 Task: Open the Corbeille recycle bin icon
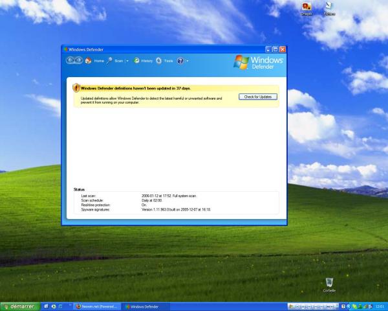point(329,285)
